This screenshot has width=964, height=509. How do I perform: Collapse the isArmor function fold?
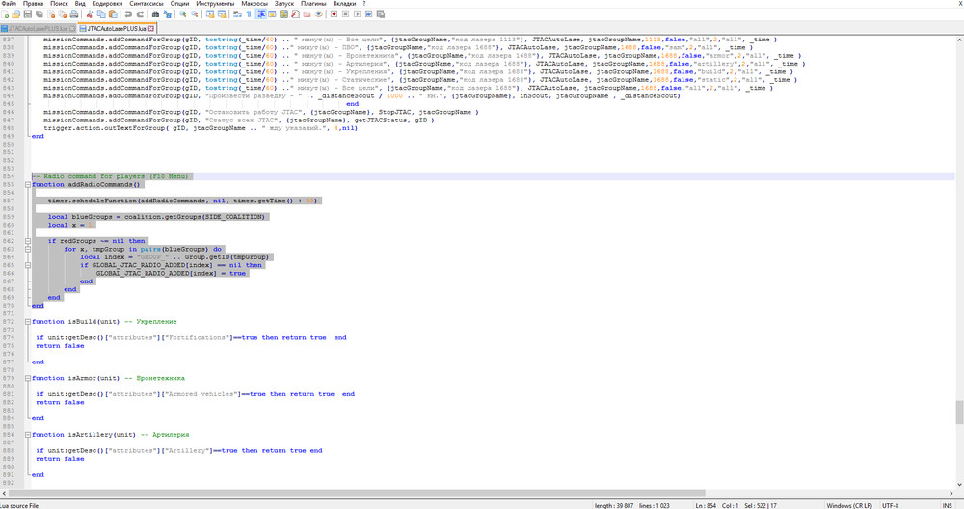(x=28, y=378)
